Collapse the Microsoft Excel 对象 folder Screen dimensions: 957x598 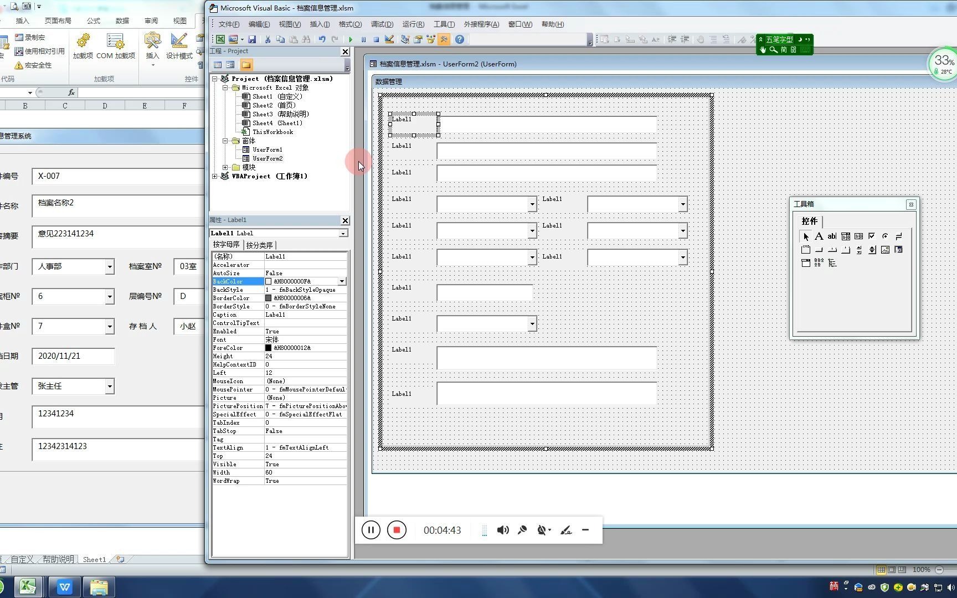(x=225, y=87)
